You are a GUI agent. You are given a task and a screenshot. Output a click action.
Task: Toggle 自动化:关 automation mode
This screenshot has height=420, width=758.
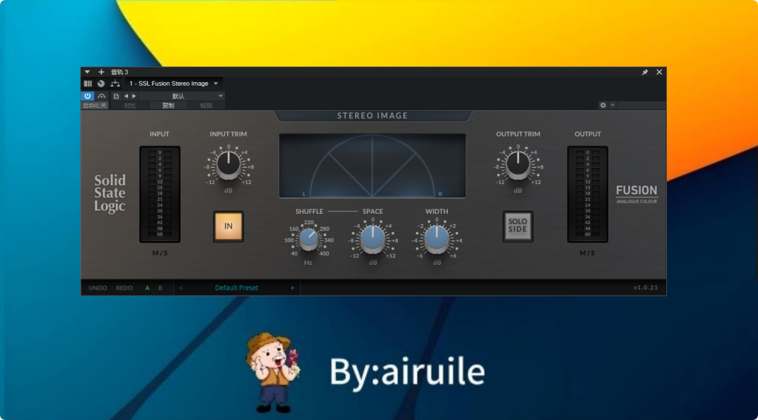(x=95, y=105)
